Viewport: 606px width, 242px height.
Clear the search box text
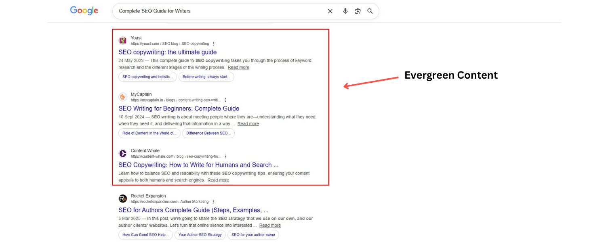330,11
